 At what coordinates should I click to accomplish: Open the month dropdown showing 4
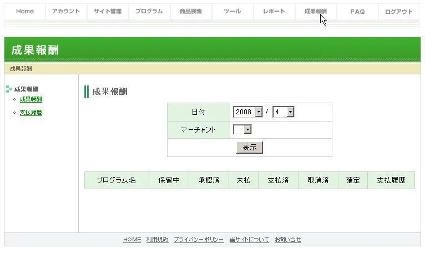coord(283,112)
